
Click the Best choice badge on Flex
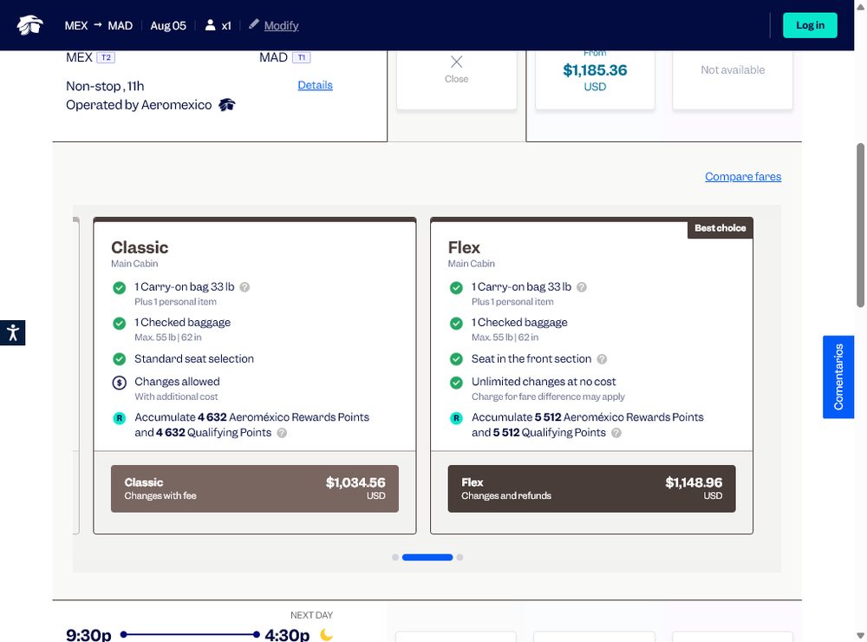click(720, 228)
